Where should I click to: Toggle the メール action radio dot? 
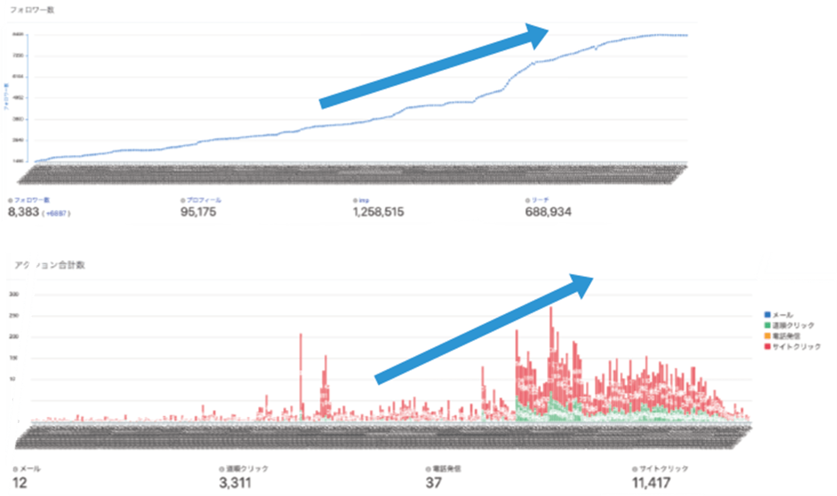click(15, 469)
